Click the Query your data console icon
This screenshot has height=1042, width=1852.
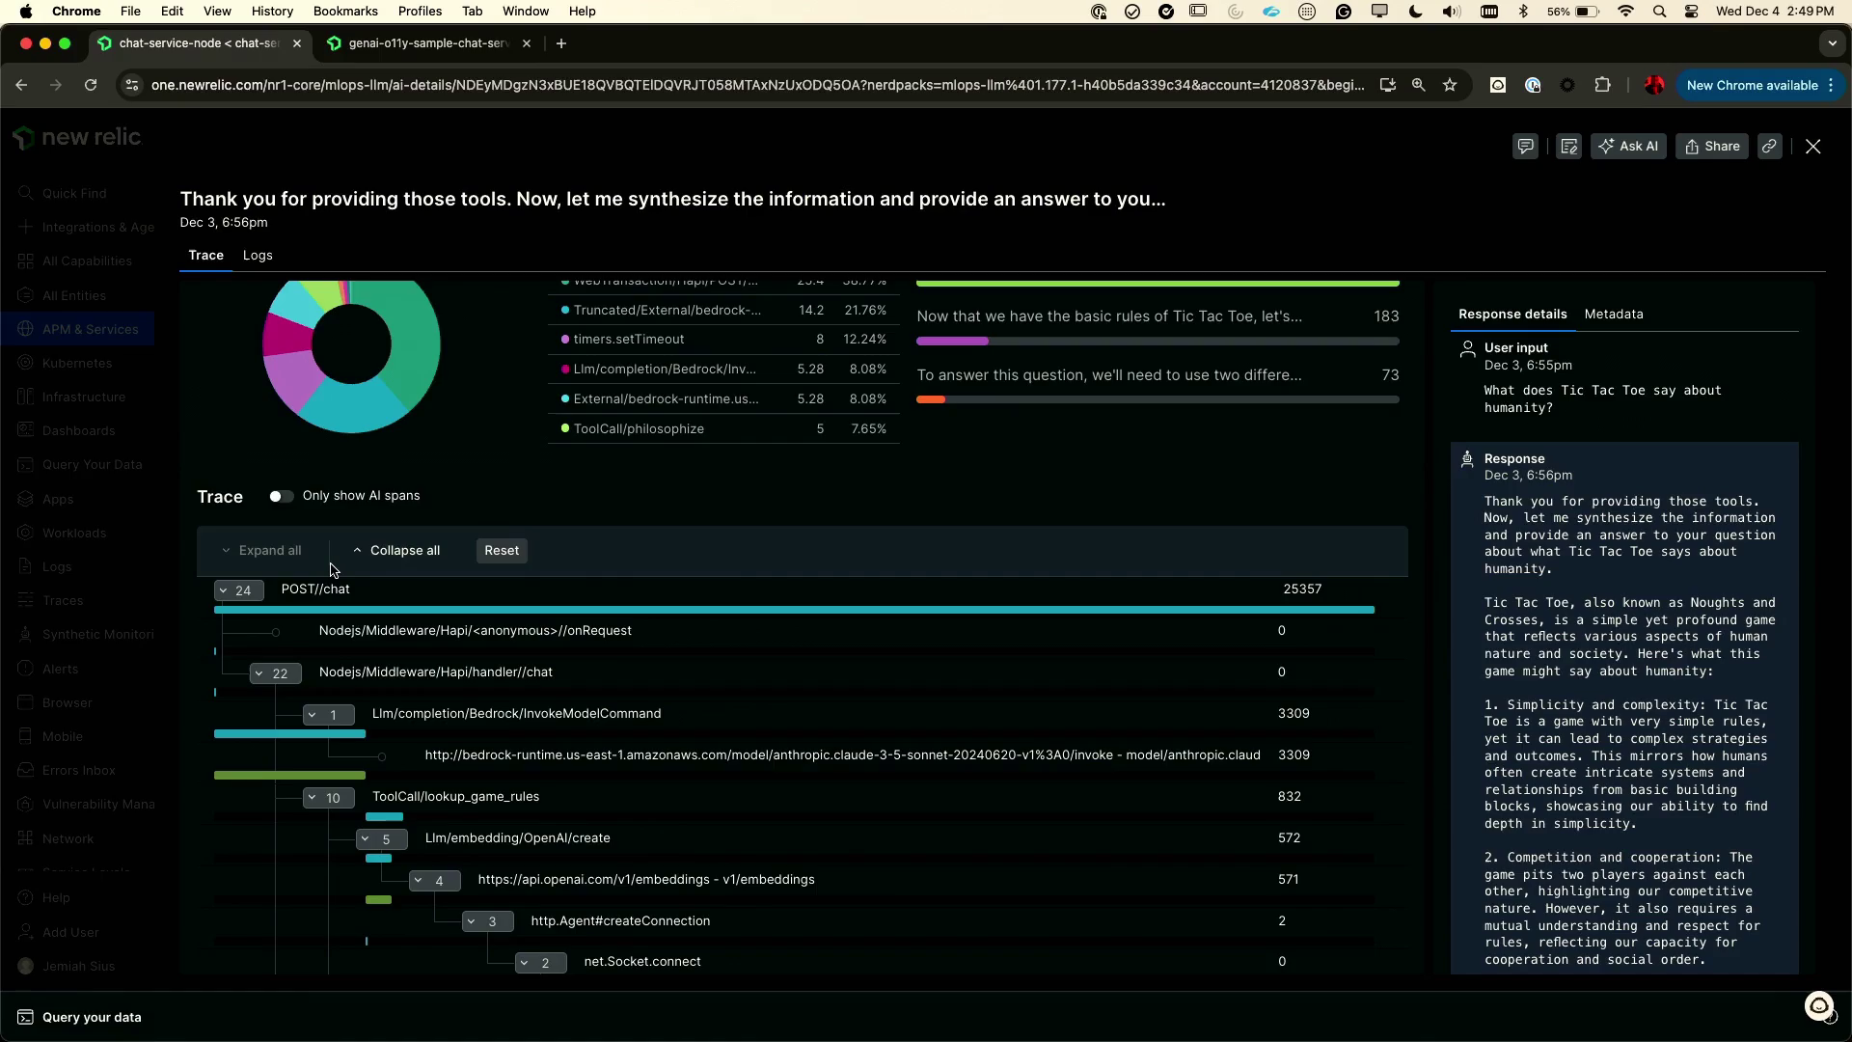pos(25,1017)
